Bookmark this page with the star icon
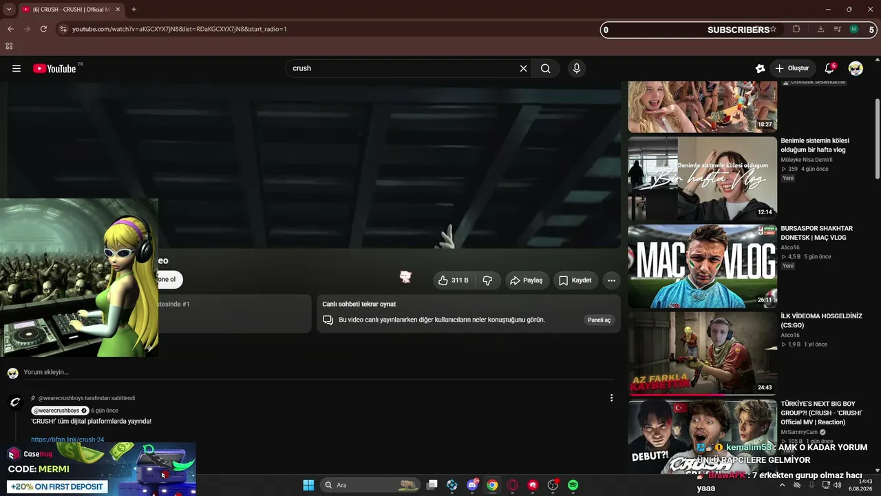 pyautogui.click(x=774, y=29)
